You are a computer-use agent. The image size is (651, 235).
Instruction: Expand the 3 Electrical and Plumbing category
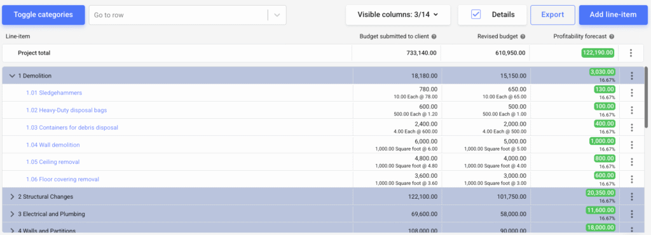pos(12,214)
